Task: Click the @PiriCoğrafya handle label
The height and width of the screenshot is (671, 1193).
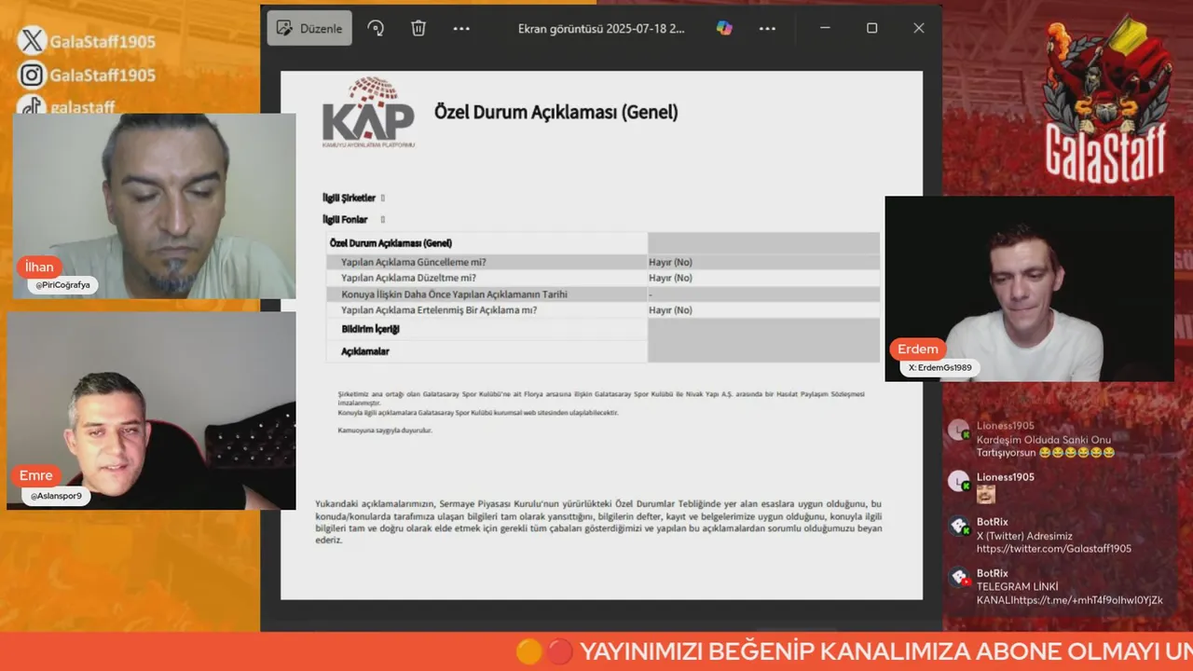Action: (63, 285)
